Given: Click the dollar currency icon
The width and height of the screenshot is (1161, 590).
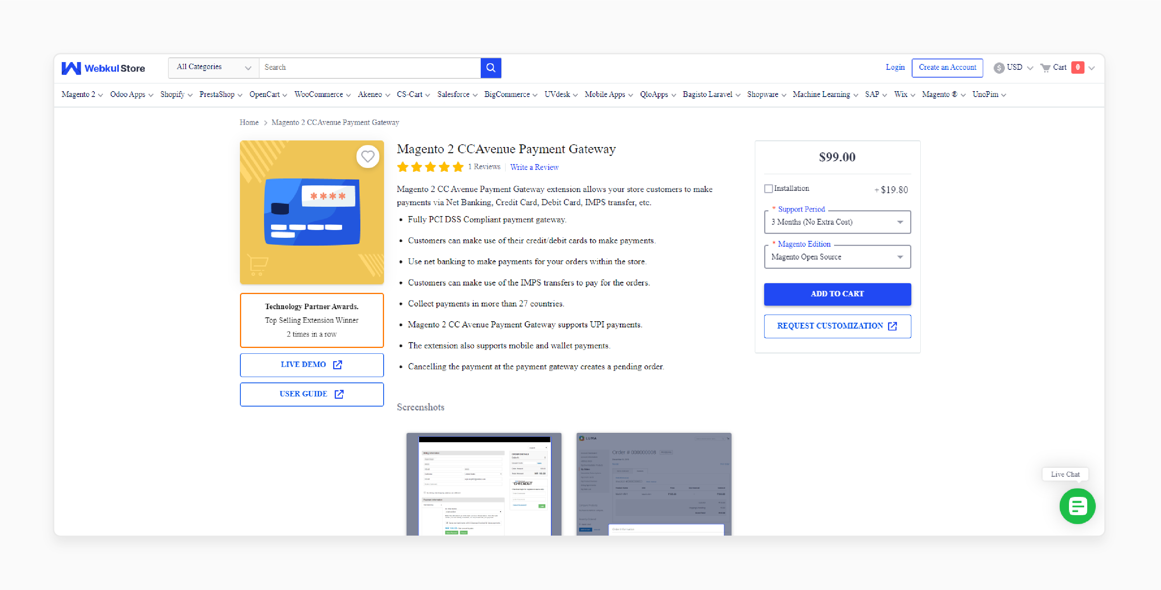Looking at the screenshot, I should [999, 67].
